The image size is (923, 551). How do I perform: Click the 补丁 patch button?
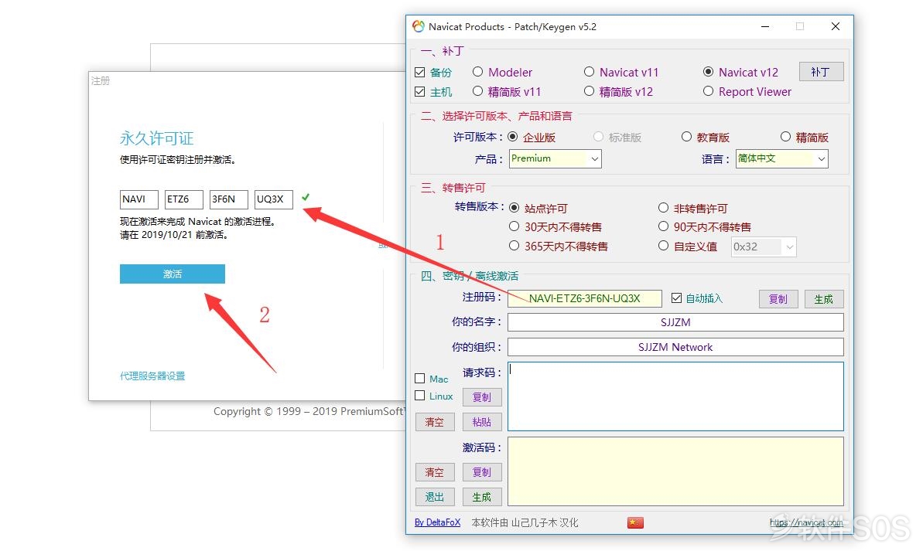click(x=821, y=72)
